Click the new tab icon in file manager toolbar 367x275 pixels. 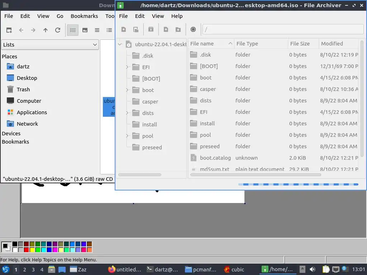tap(9, 30)
